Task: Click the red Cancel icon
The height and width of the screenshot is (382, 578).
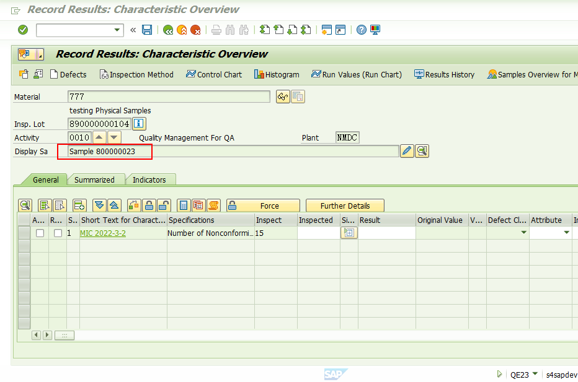Action: click(x=195, y=30)
